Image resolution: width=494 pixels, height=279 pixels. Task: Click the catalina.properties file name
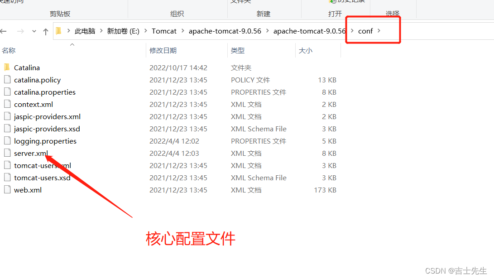tap(45, 92)
